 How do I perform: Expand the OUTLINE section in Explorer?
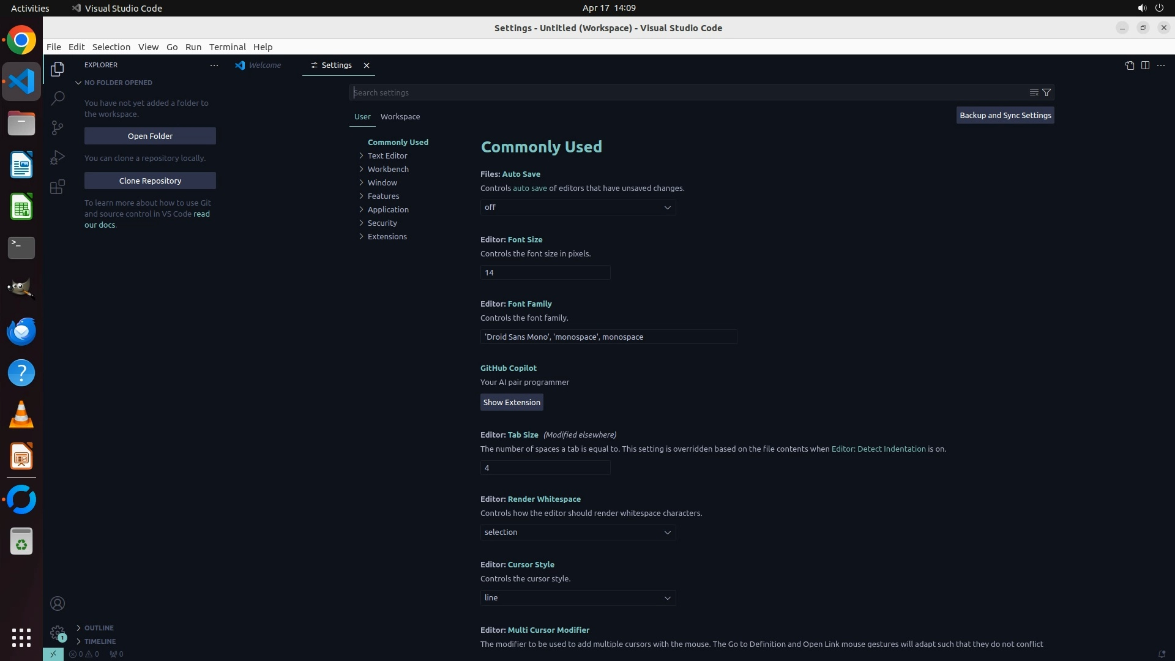pos(99,628)
